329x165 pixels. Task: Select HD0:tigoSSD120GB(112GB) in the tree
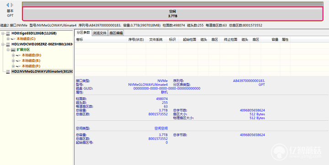[34, 33]
